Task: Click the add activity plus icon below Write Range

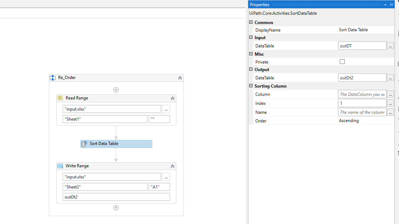Action: (116, 207)
